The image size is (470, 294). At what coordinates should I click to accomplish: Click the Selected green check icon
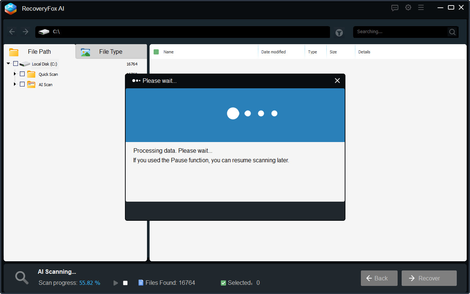[x=223, y=283]
